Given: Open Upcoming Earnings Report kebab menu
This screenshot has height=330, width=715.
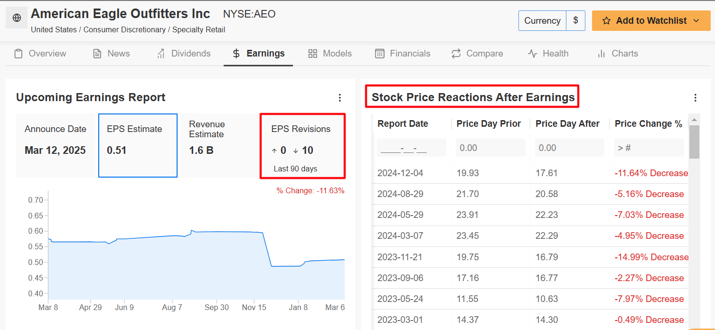Looking at the screenshot, I should [339, 98].
